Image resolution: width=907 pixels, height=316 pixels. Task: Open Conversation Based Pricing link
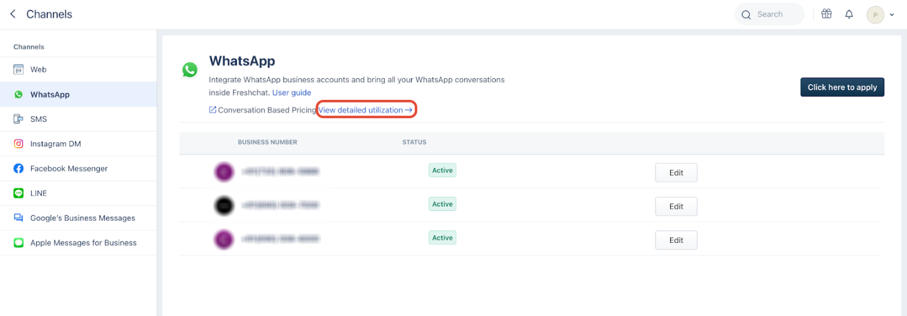click(267, 110)
